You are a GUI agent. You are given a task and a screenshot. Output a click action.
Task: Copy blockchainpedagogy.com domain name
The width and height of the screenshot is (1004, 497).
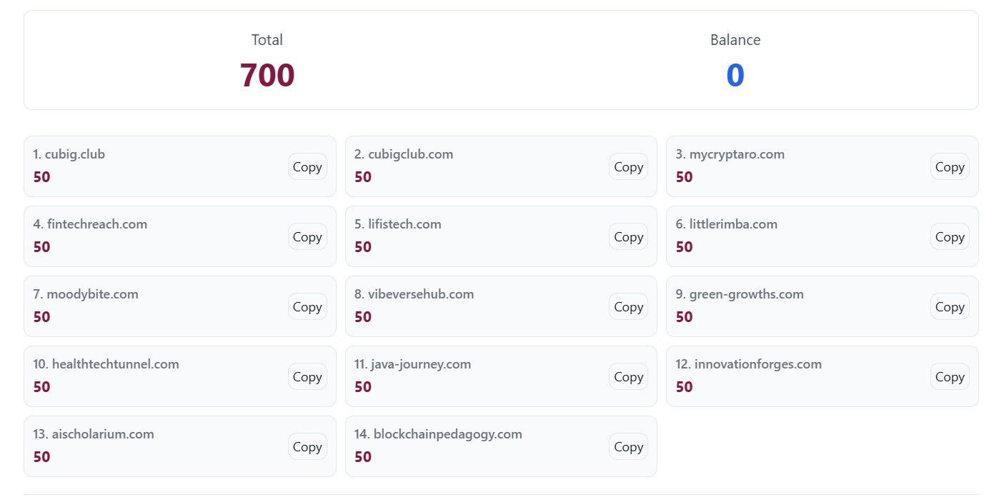point(628,446)
